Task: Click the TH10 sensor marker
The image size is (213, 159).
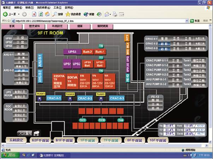Action: pyautogui.click(x=102, y=120)
